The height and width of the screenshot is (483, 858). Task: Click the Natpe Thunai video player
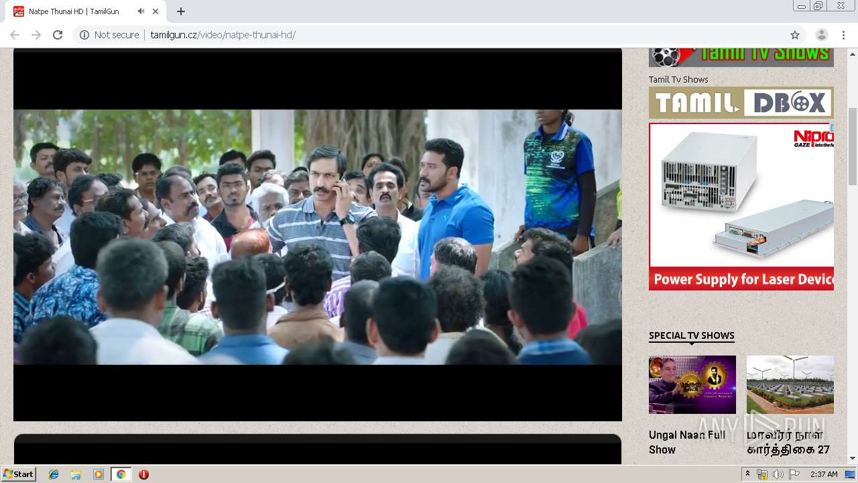(x=318, y=236)
